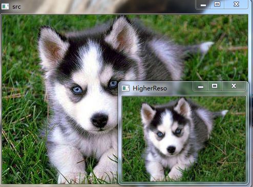The height and width of the screenshot is (187, 253).
Task: Minimize the src window
Action: pos(203,5)
